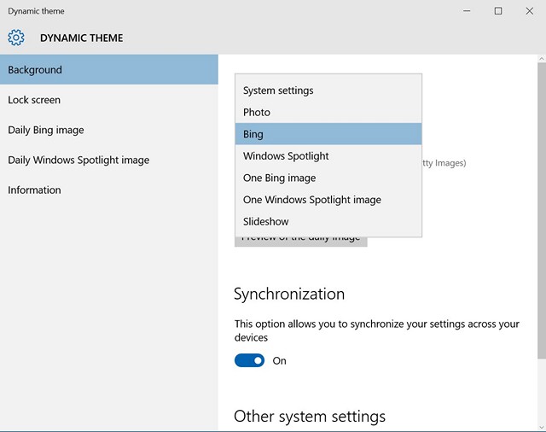546x432 pixels.
Task: Select One Bing image option
Action: 328,178
